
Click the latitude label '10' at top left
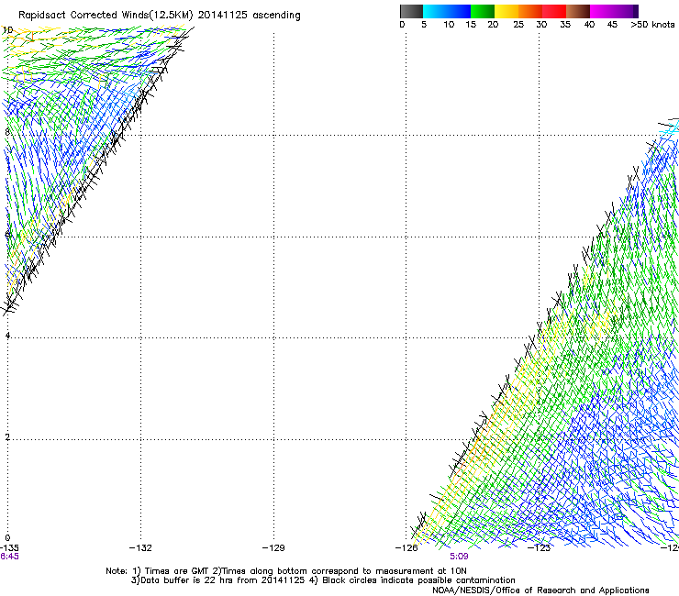click(8, 30)
